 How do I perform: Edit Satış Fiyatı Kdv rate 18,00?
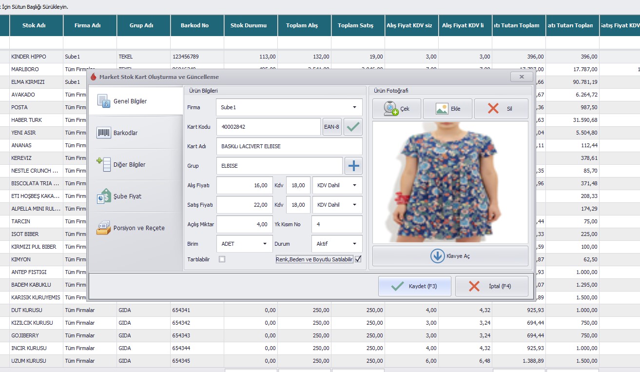pos(298,205)
